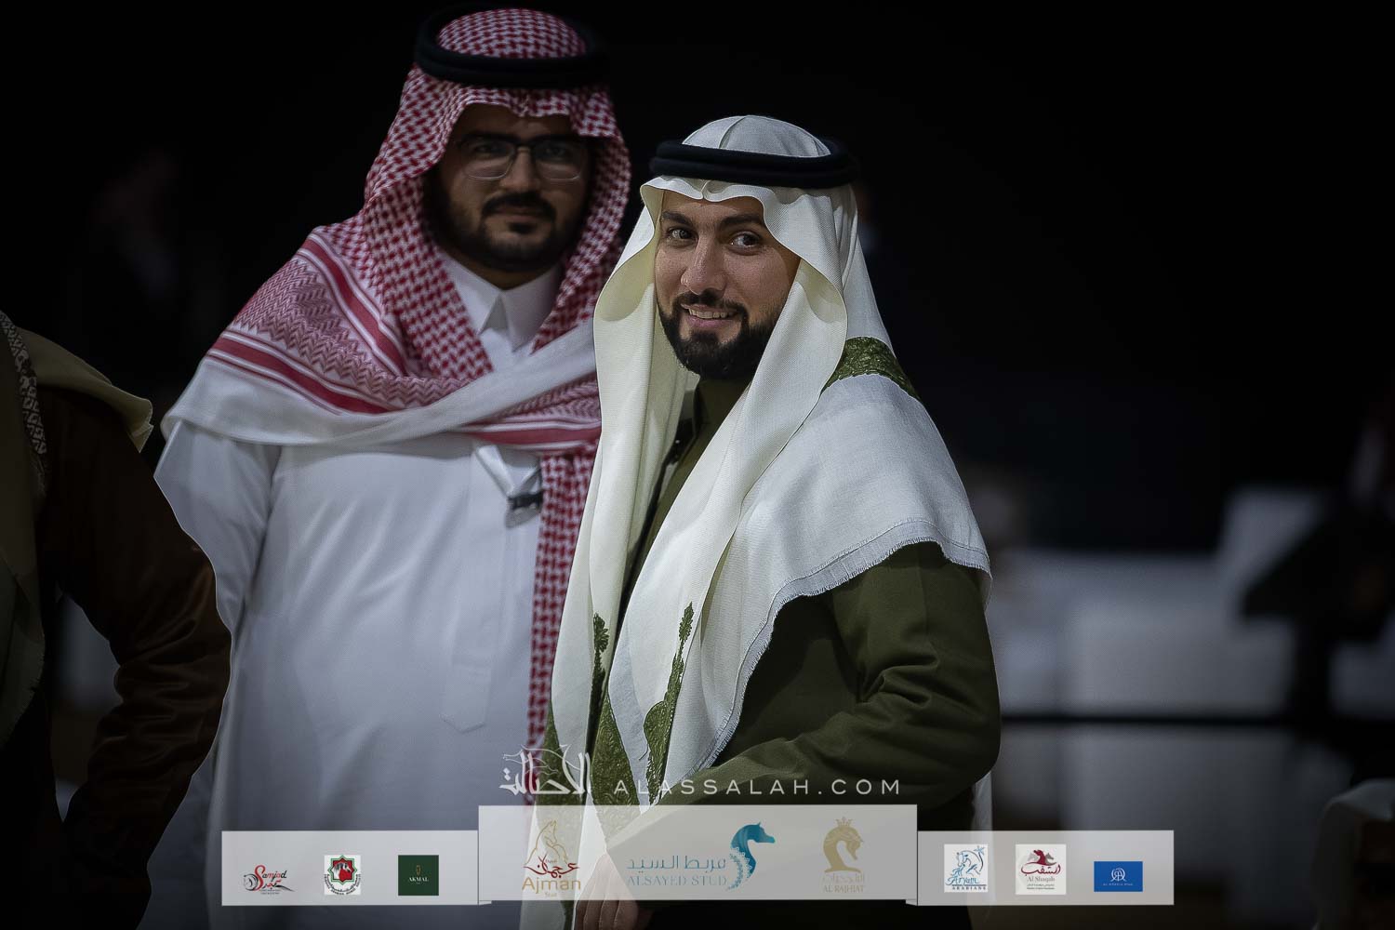
Task: Click the smiling man's face
Action: click(723, 274)
